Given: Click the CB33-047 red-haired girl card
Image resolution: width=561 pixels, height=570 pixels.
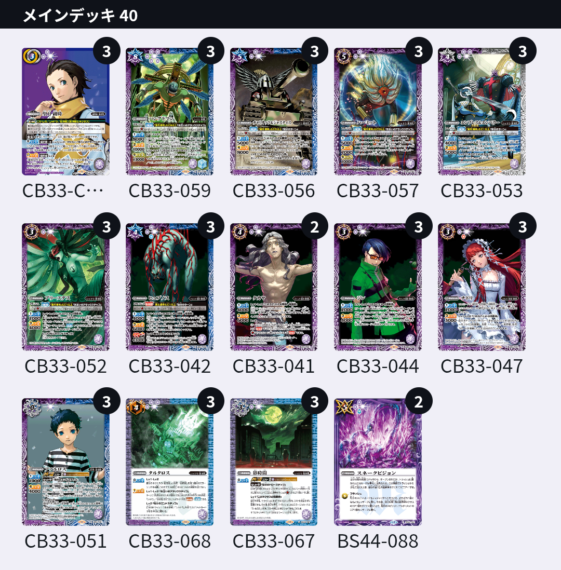Looking at the screenshot, I should [482, 287].
